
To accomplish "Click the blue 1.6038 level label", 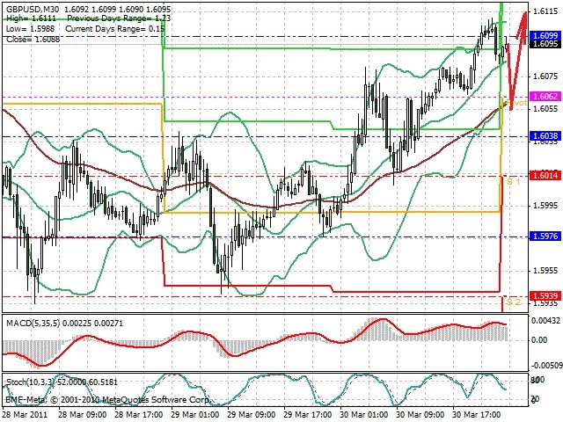I will [545, 136].
